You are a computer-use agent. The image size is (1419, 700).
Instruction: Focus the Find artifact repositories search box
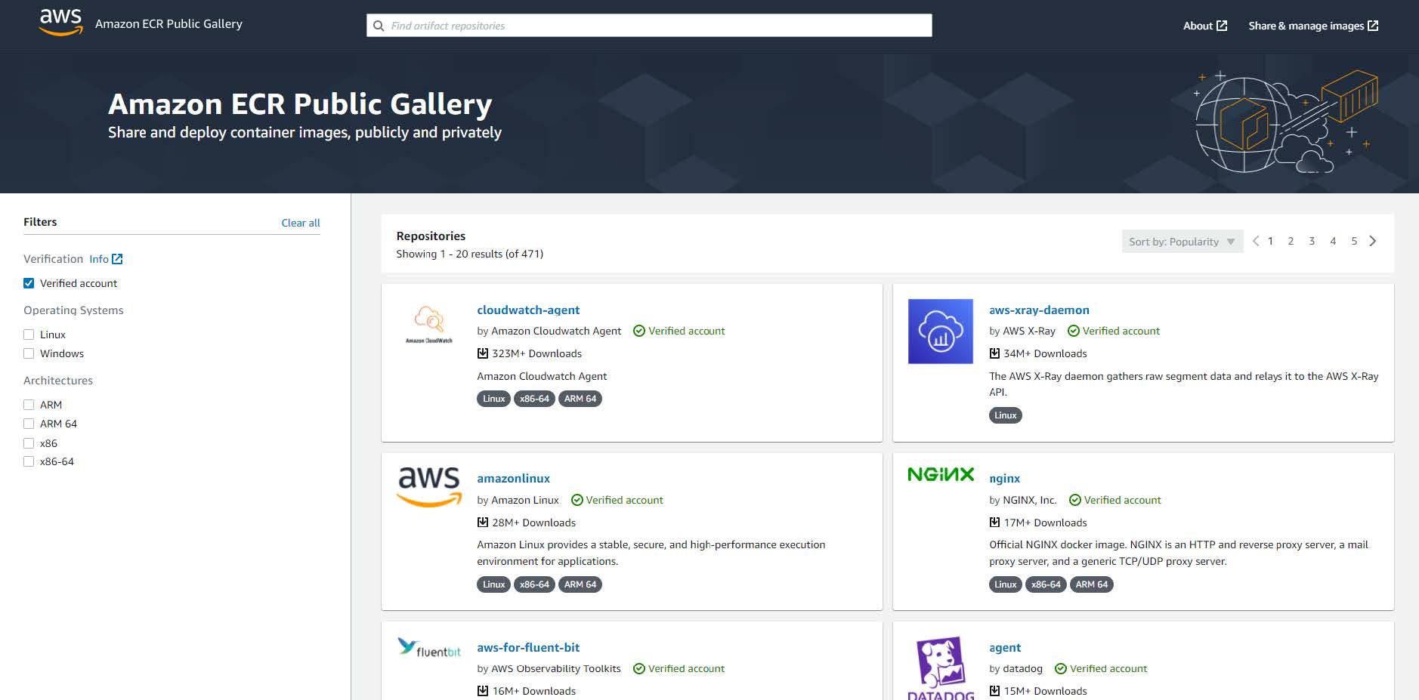(x=650, y=26)
